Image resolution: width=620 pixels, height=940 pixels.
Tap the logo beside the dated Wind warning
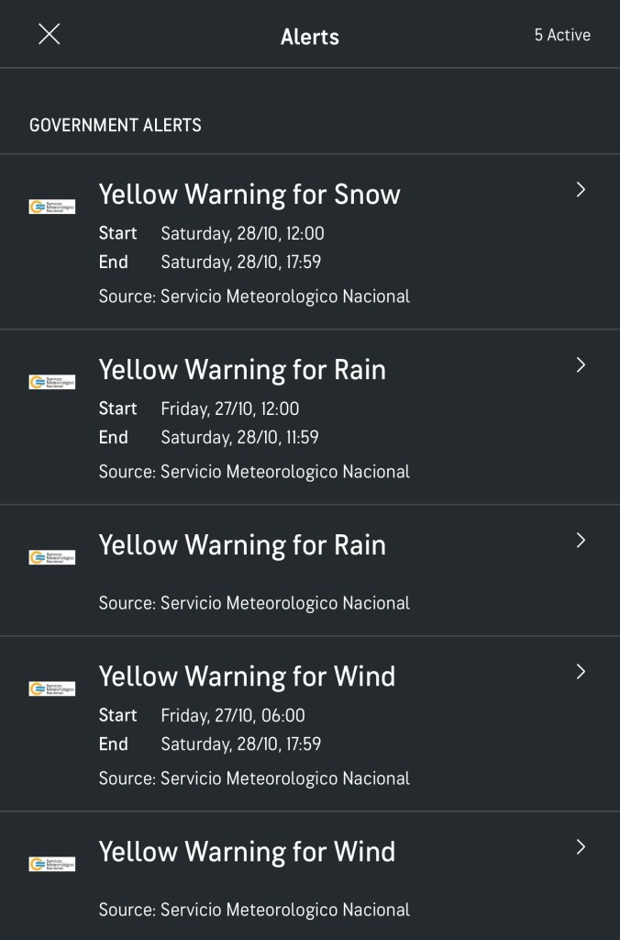click(x=52, y=688)
